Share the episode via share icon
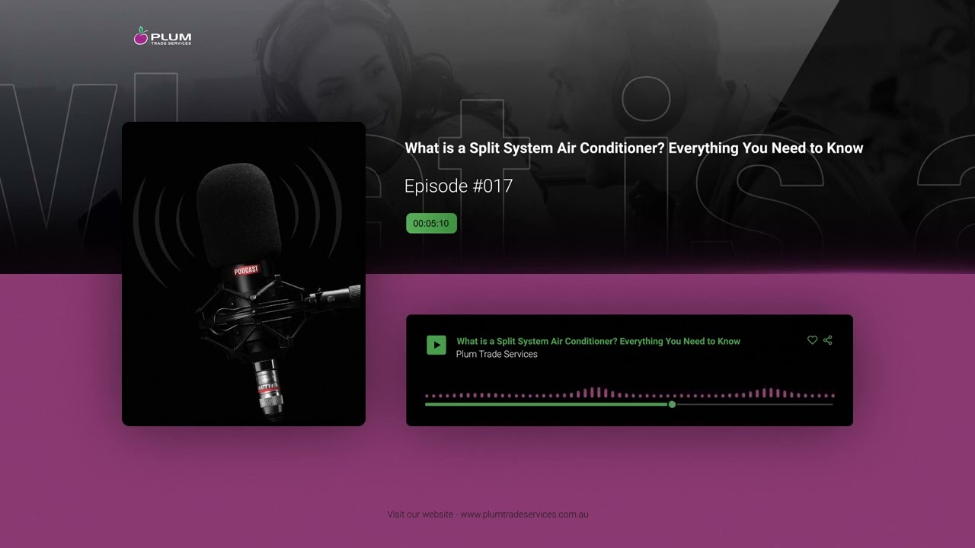Screen dimensions: 975x548 [x=828, y=340]
